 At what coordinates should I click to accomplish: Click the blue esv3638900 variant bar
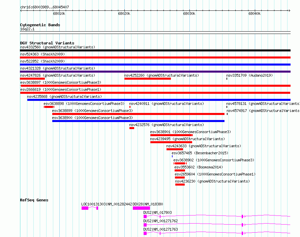[x=138, y=121]
